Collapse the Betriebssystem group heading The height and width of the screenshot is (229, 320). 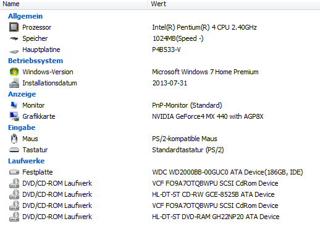[x=35, y=61]
